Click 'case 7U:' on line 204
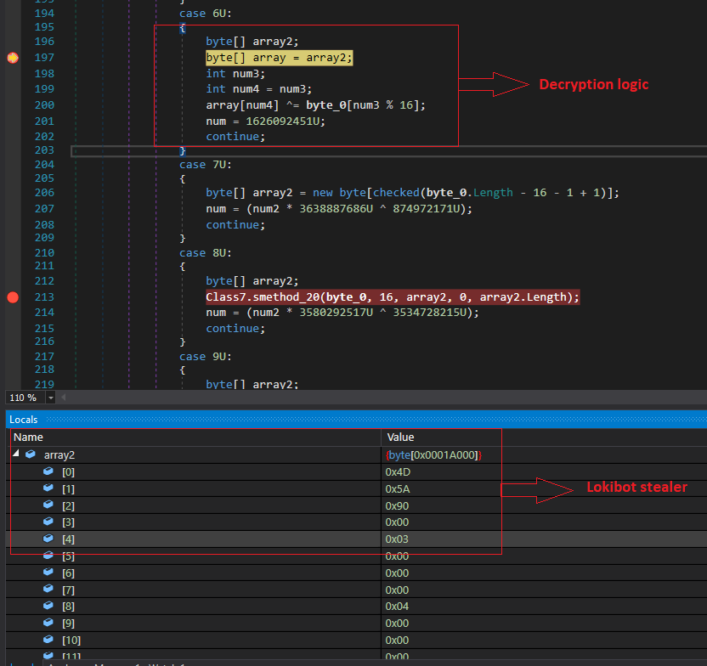The width and height of the screenshot is (707, 666). tap(205, 165)
